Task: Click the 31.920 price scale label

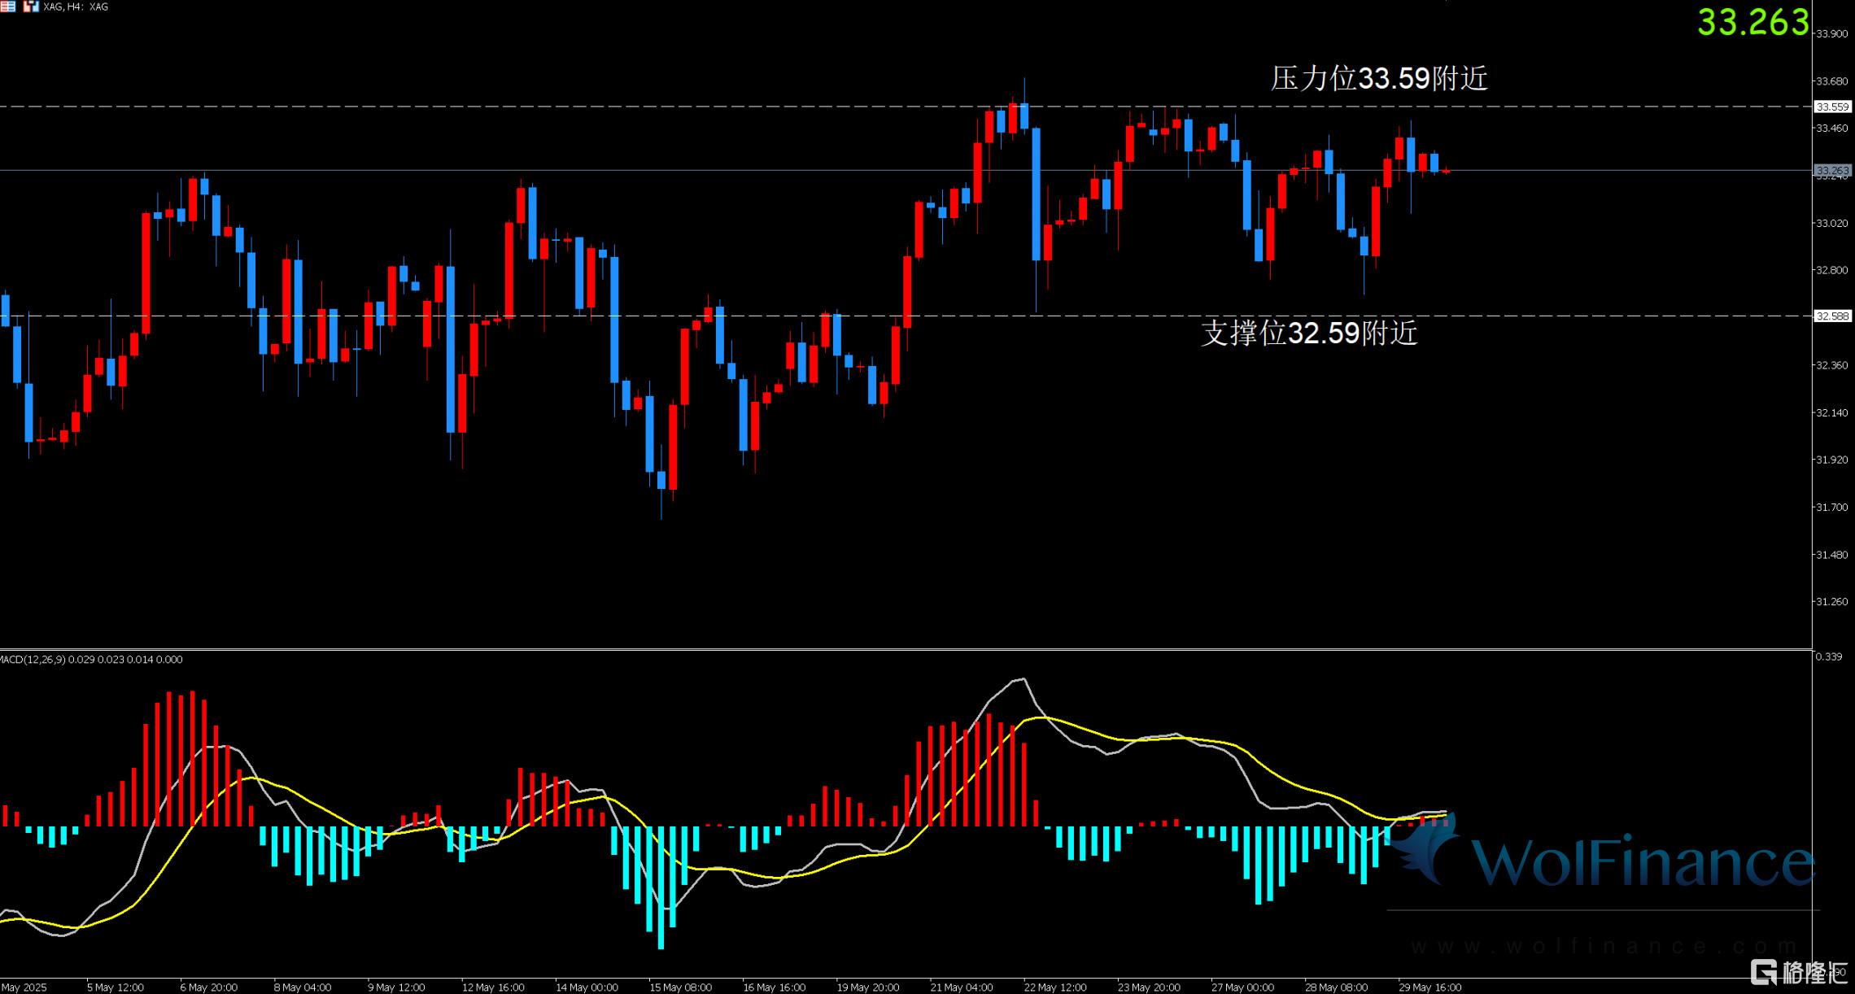Action: 1831,460
